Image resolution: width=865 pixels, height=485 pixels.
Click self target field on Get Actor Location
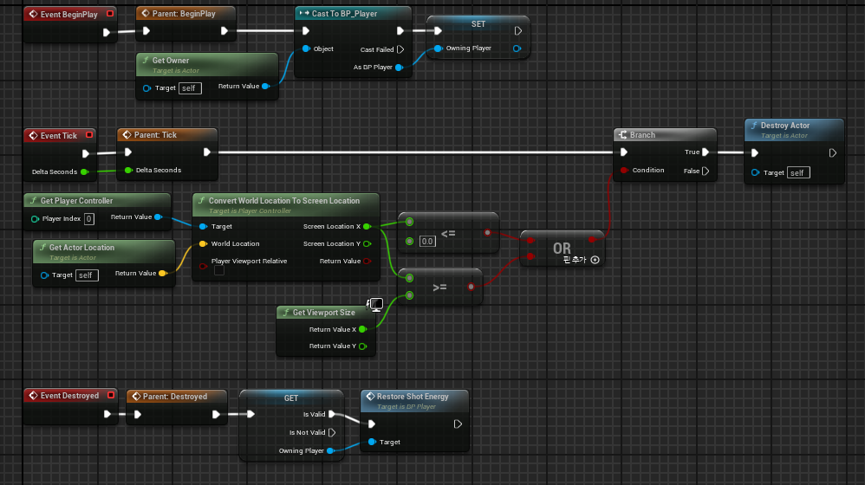point(87,275)
